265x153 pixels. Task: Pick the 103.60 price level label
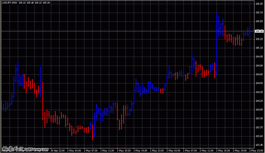coord(259,136)
